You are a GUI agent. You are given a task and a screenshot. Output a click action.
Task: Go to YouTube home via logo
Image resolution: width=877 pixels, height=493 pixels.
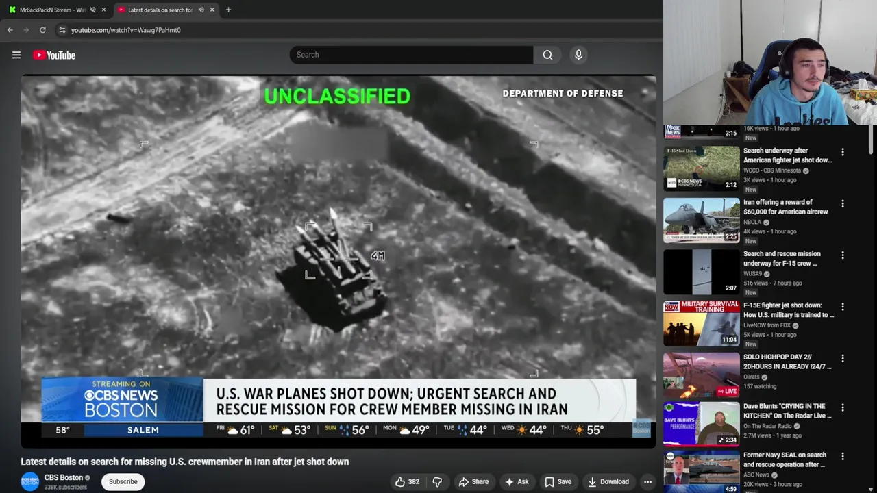click(54, 55)
